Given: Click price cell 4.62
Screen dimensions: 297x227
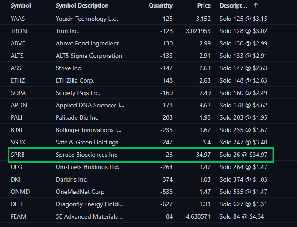Looking at the screenshot, I should pos(205,105).
